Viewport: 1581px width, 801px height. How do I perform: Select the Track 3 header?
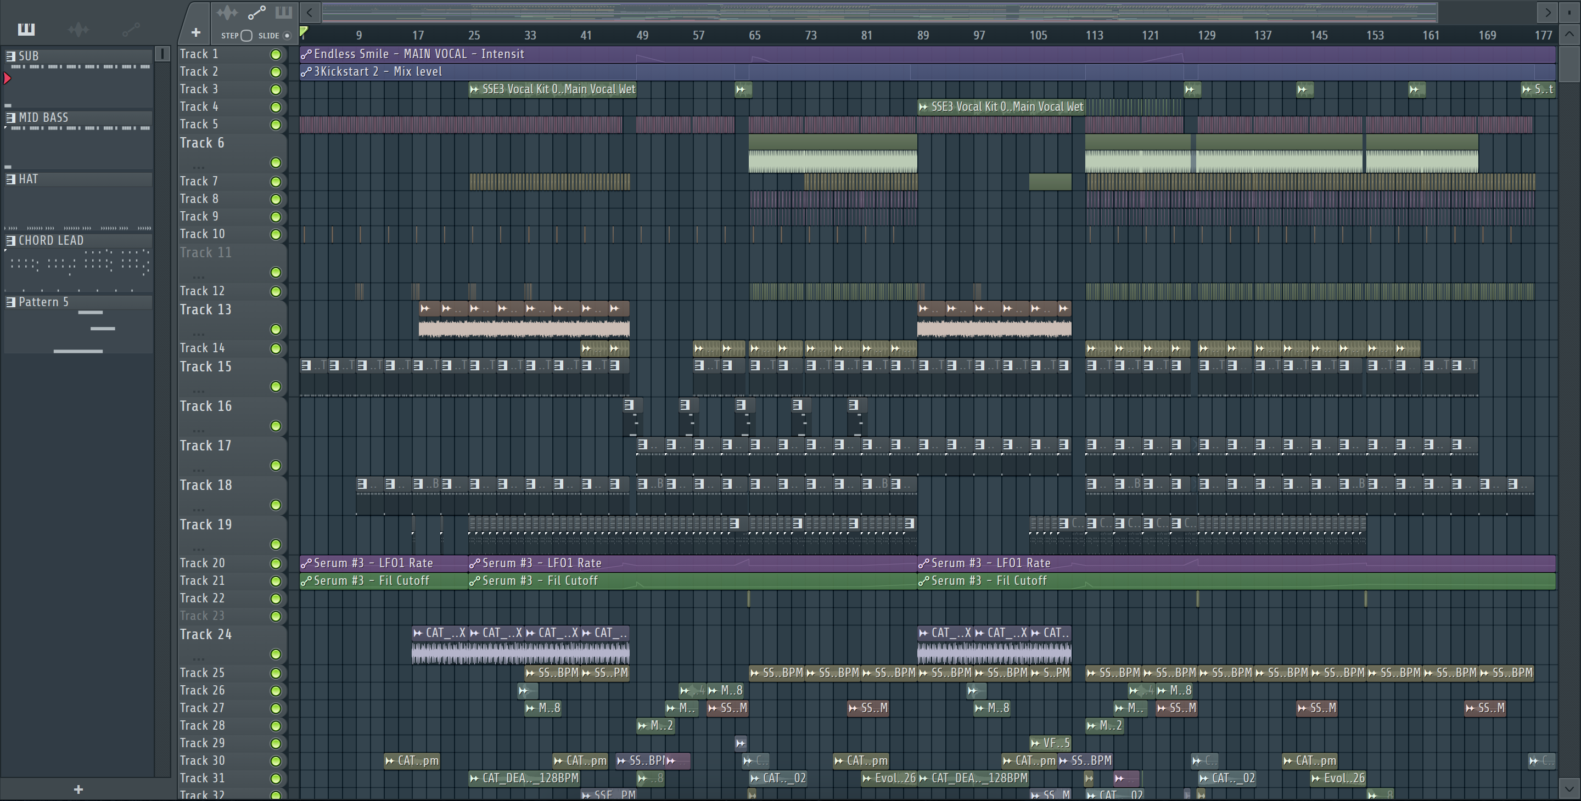[x=232, y=89]
